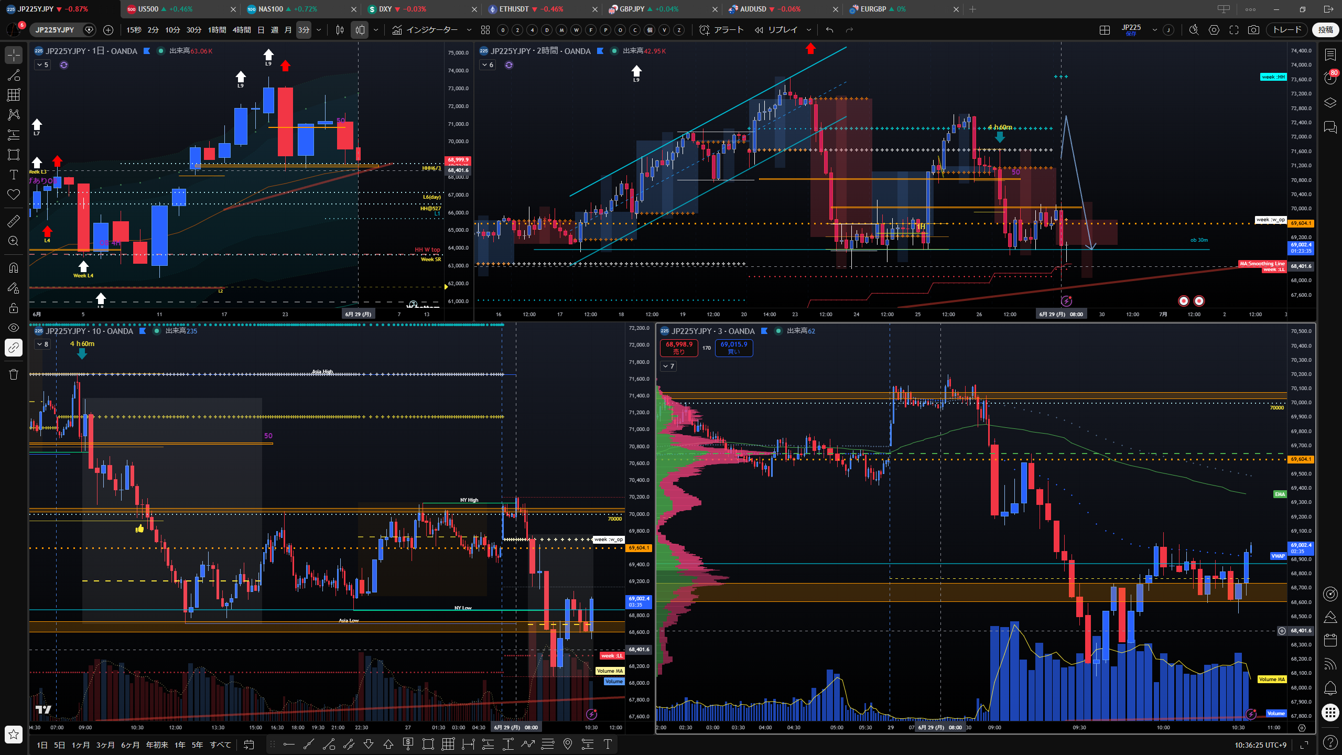
Task: Take a chart snapshot with camera icon
Action: (x=1253, y=30)
